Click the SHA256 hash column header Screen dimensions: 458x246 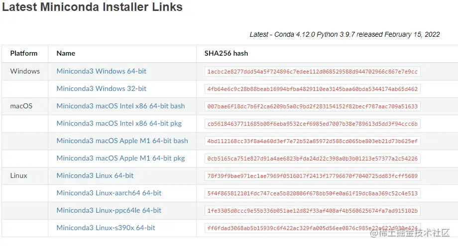pyautogui.click(x=226, y=53)
